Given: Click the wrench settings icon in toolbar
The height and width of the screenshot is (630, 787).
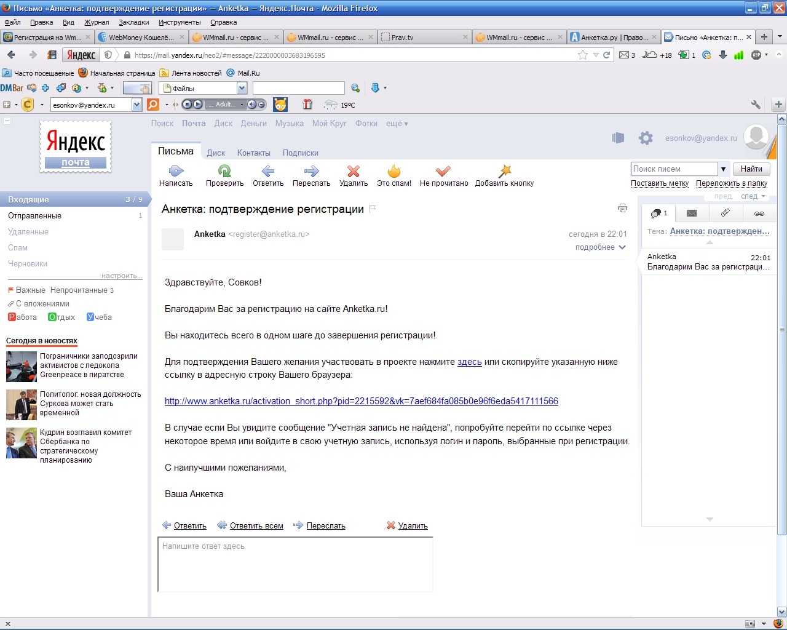Looking at the screenshot, I should tap(756, 105).
